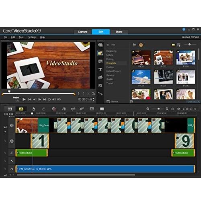Open the Title library panel icon
This screenshot has height=201, width=201.
coord(100,70)
